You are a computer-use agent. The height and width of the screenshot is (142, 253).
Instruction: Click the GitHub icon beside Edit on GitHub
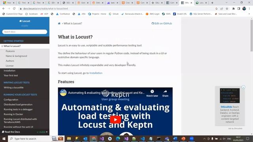click(x=153, y=24)
